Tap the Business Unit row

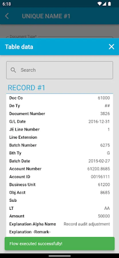tap(60, 185)
